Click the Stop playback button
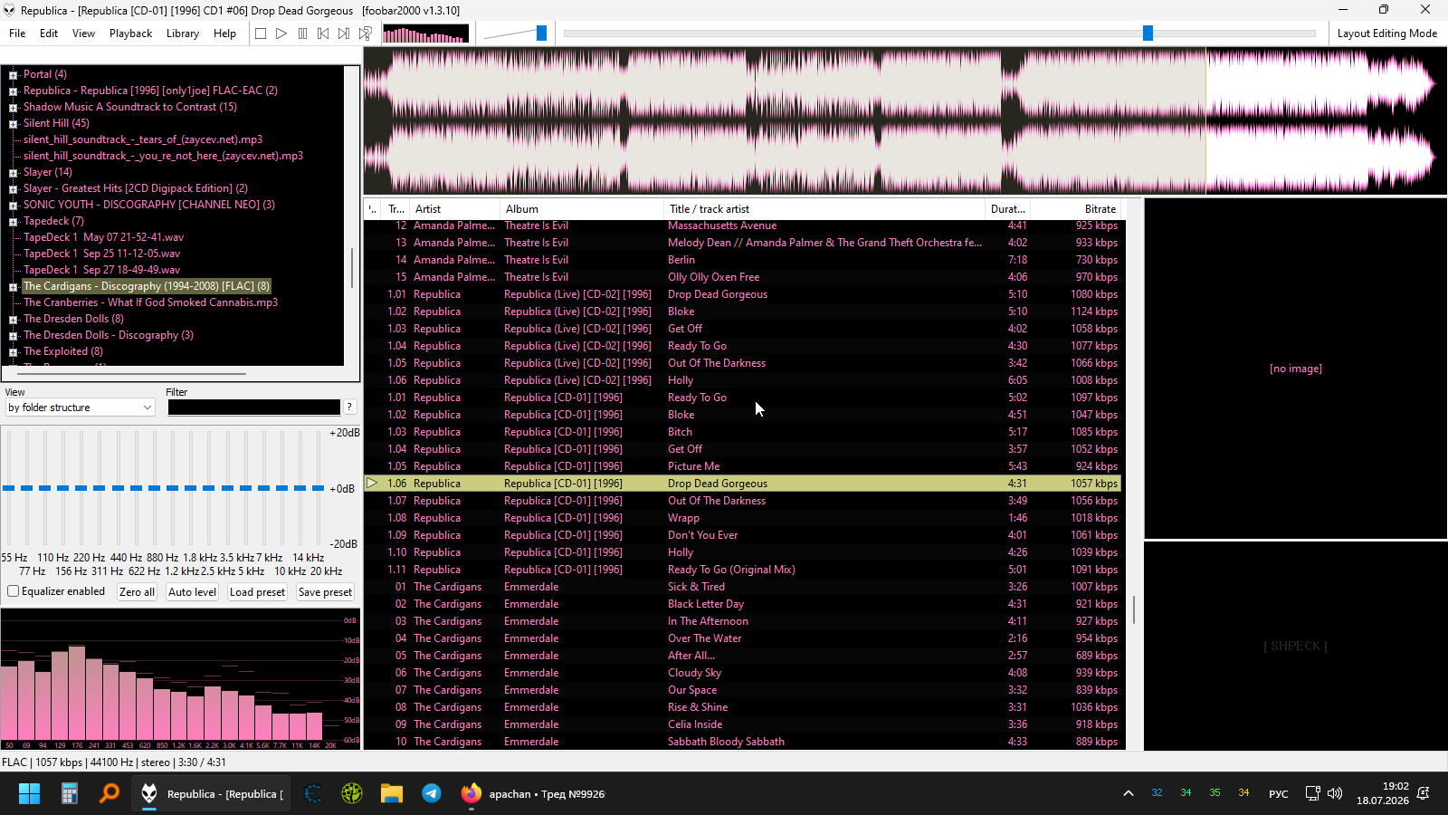This screenshot has height=815, width=1448. tap(261, 34)
